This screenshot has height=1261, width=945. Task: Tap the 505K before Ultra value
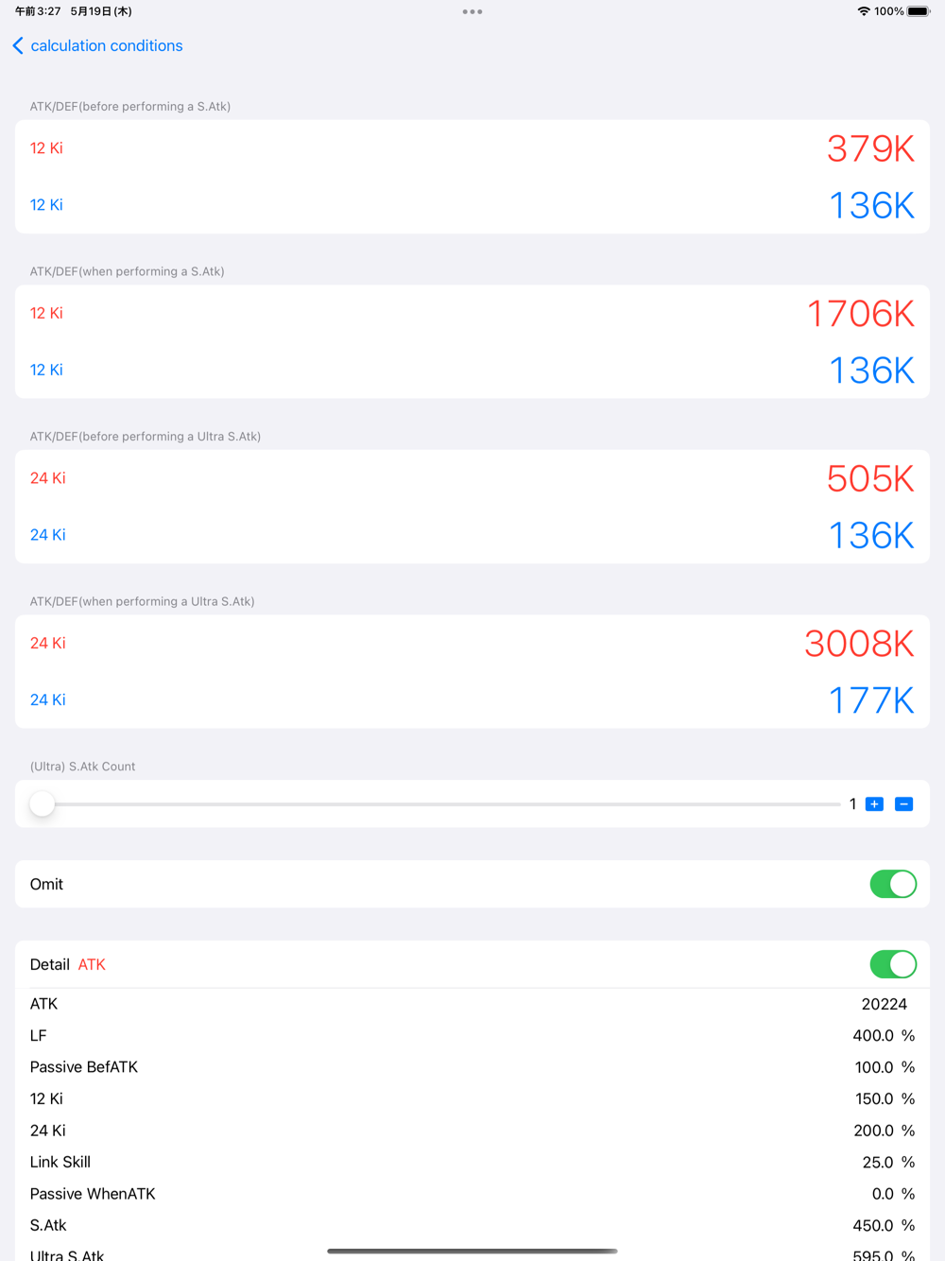[870, 478]
